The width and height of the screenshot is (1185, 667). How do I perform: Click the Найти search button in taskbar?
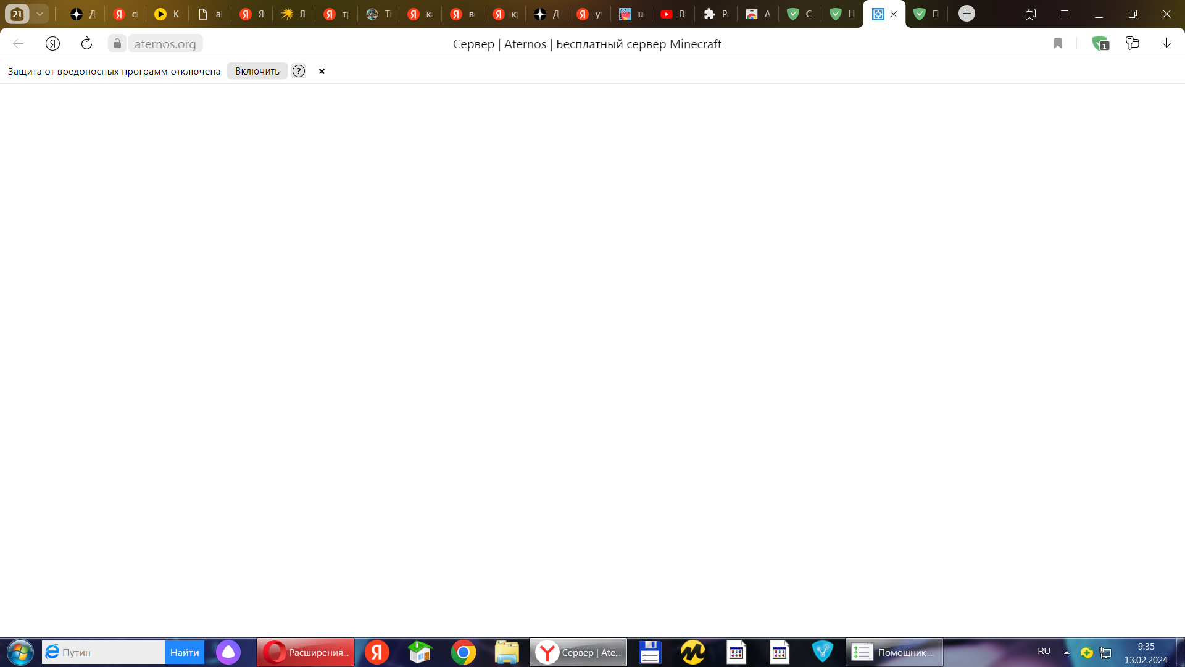click(185, 652)
